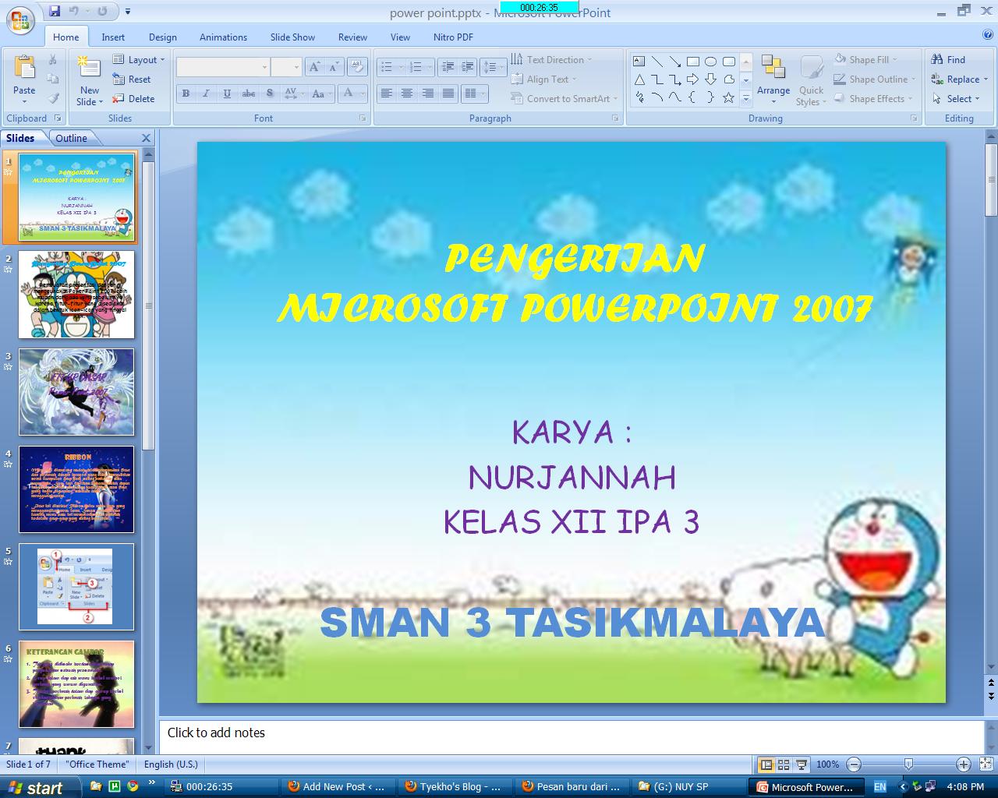Click the zoom out minus button
Image resolution: width=998 pixels, height=798 pixels.
(x=855, y=764)
